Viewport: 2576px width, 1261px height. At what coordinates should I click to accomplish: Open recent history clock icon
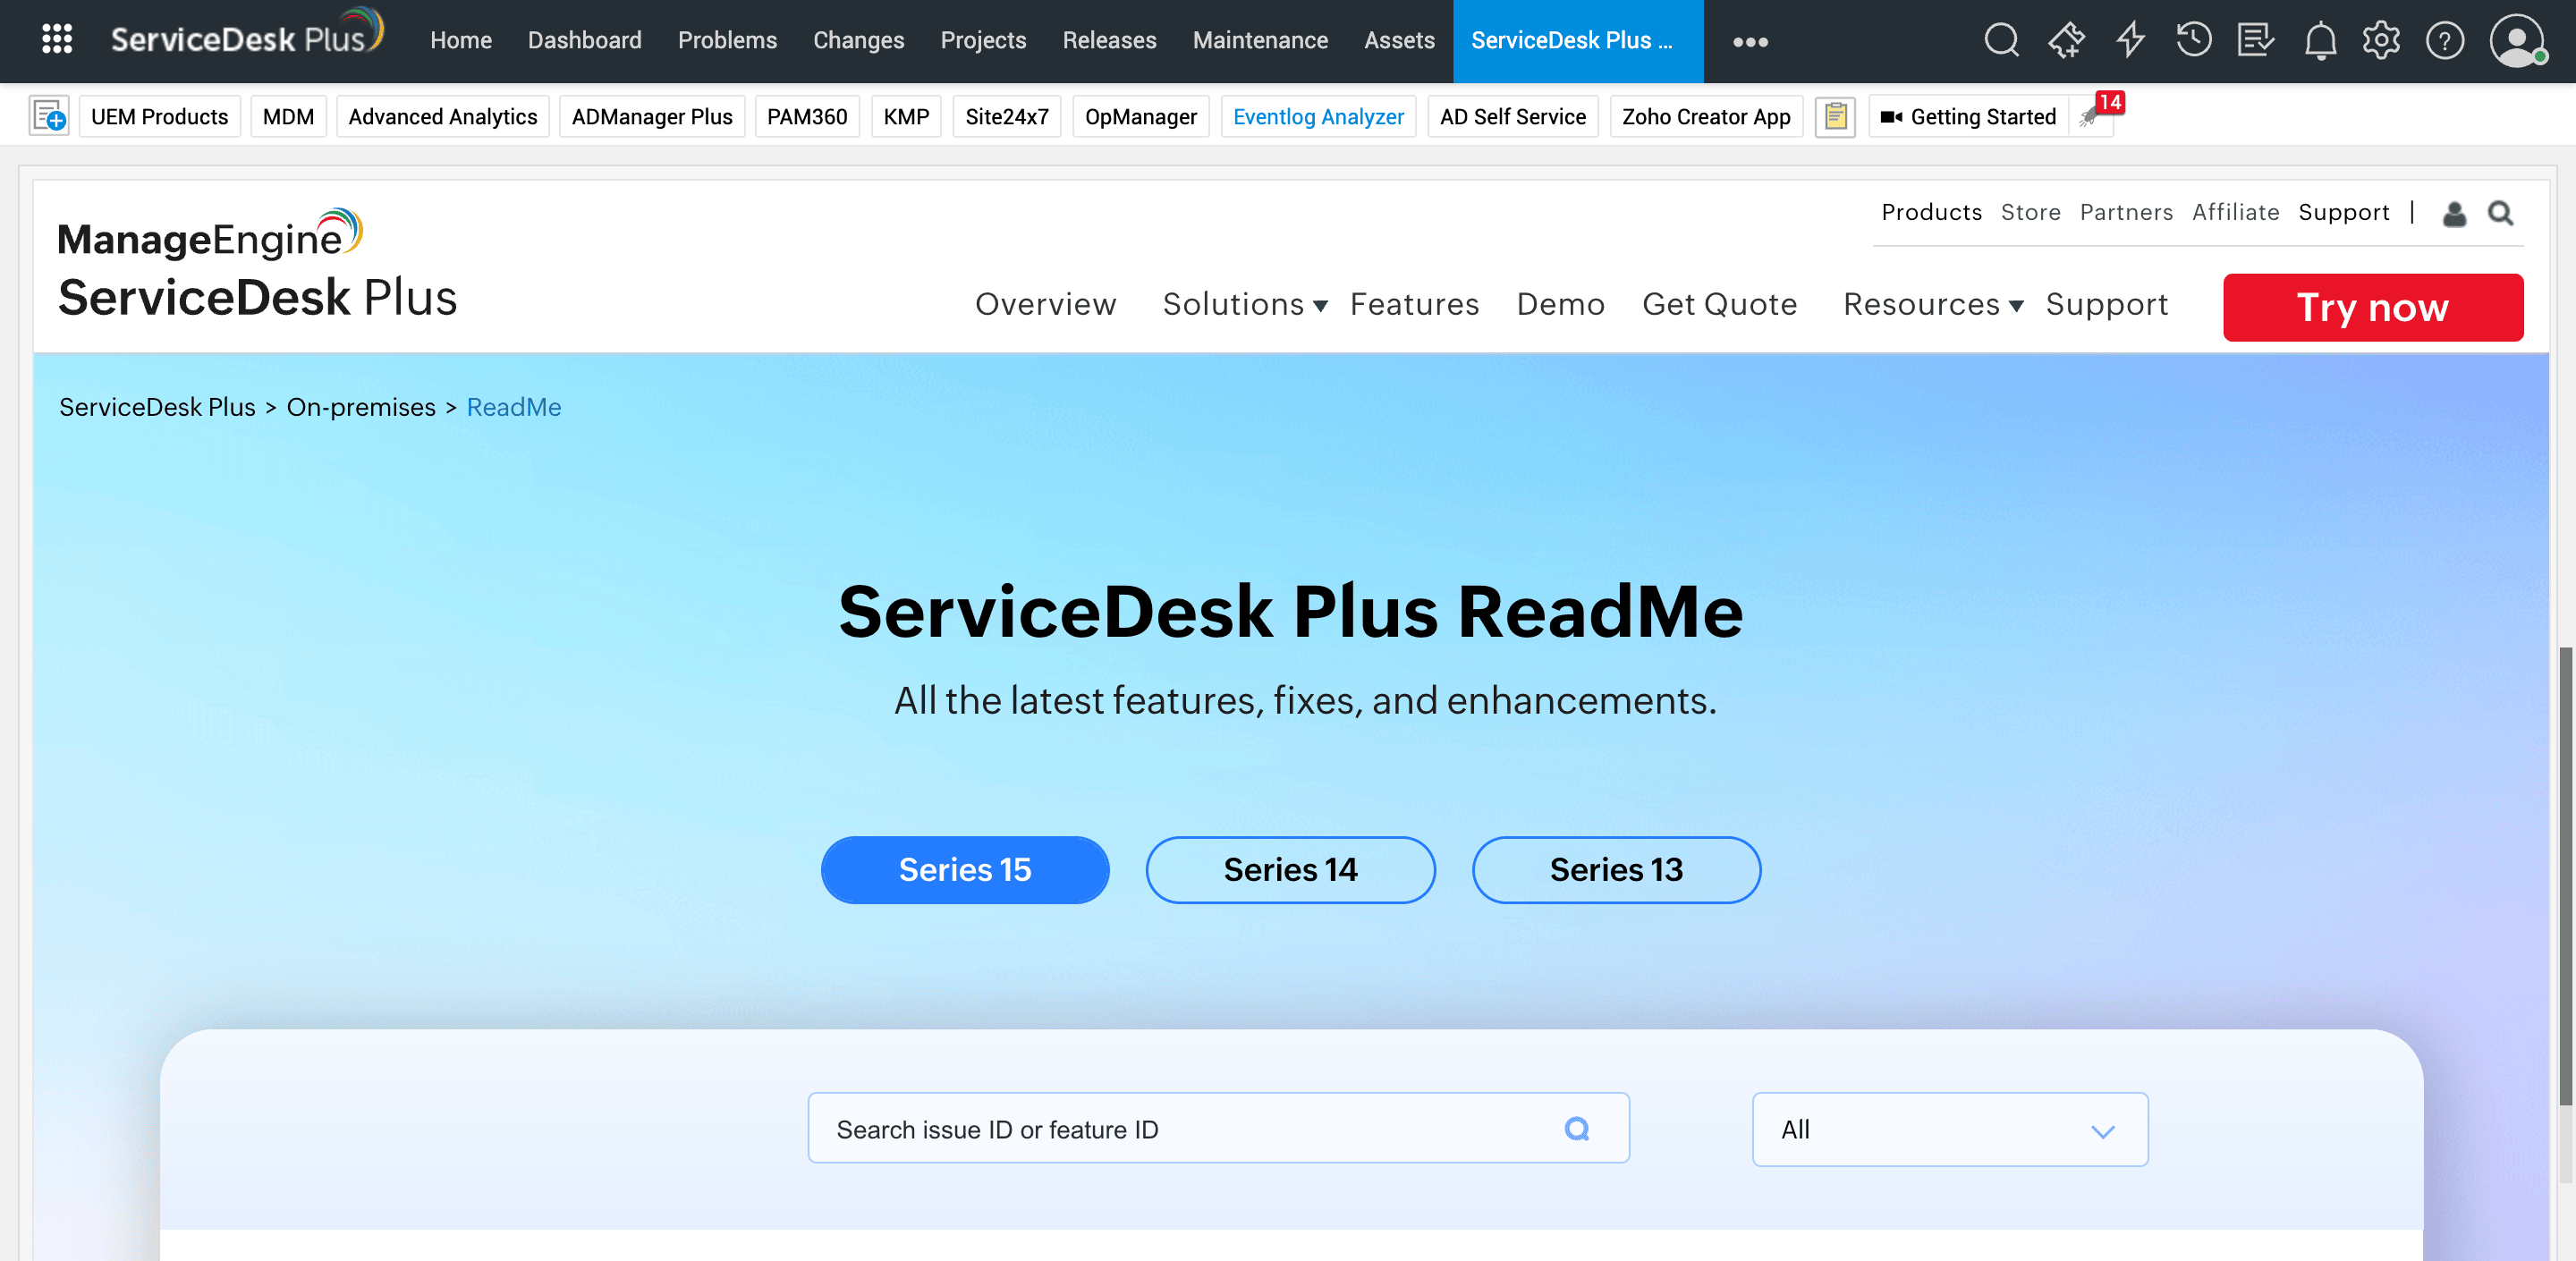[2193, 40]
